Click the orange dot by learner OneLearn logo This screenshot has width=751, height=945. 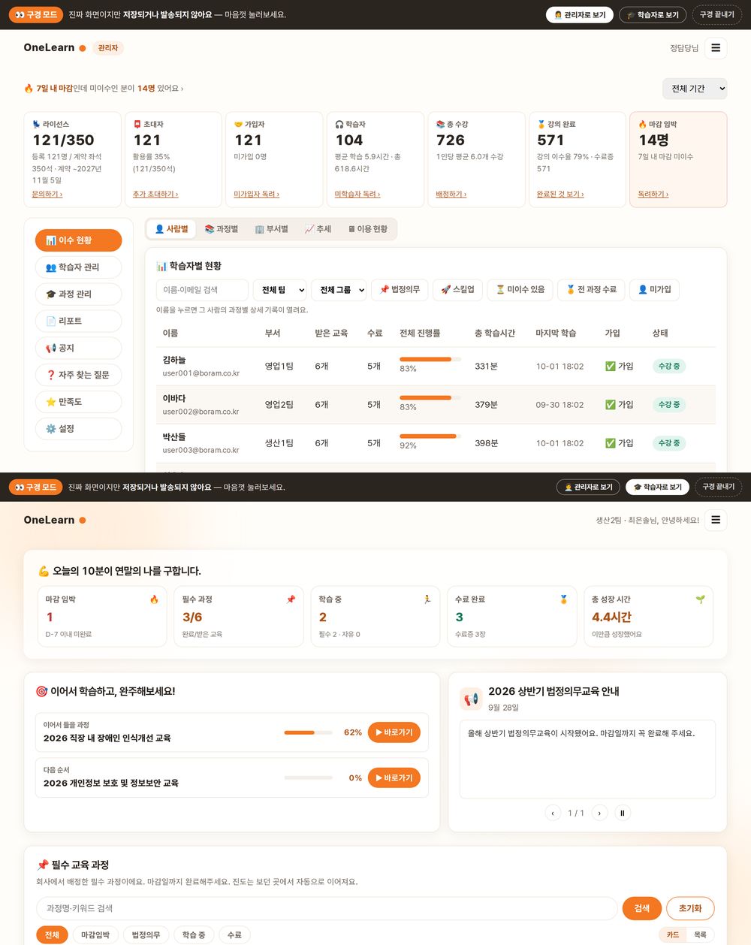pyautogui.click(x=83, y=520)
